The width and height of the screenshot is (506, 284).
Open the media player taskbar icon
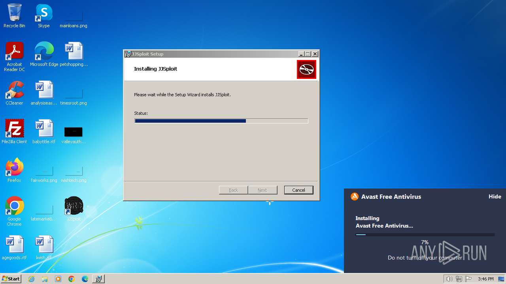(58, 279)
